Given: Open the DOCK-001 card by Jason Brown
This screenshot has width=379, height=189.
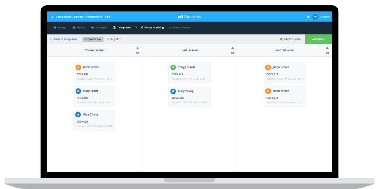Looking at the screenshot, I should [x=94, y=73].
